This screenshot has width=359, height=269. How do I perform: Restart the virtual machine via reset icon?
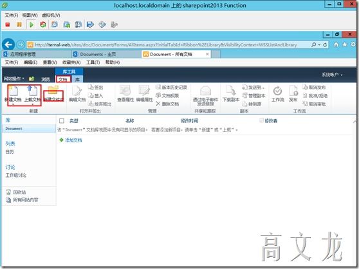pyautogui.click(x=43, y=24)
